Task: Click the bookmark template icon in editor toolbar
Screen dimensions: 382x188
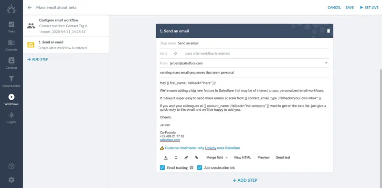Action: tap(176, 157)
